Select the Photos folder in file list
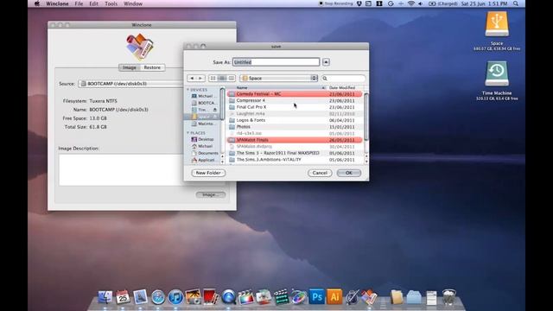The width and height of the screenshot is (553, 311). 295,127
